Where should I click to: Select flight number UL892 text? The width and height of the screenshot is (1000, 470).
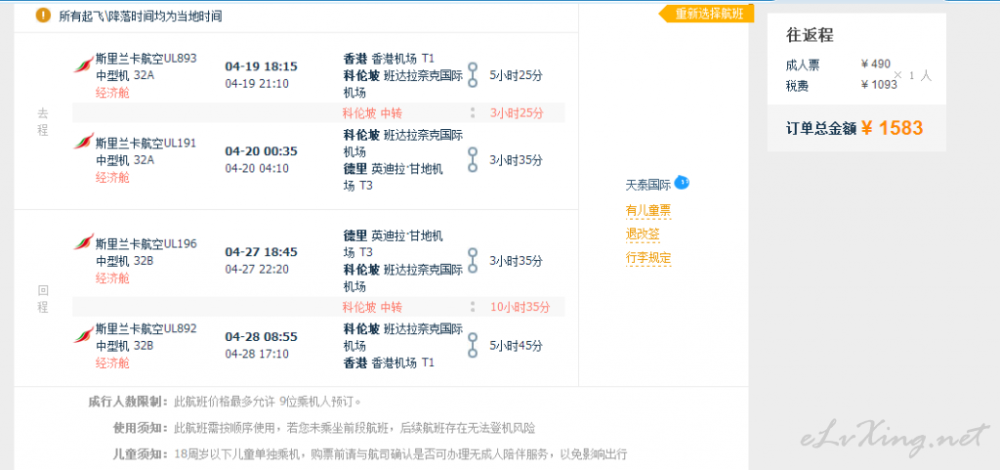tap(181, 328)
